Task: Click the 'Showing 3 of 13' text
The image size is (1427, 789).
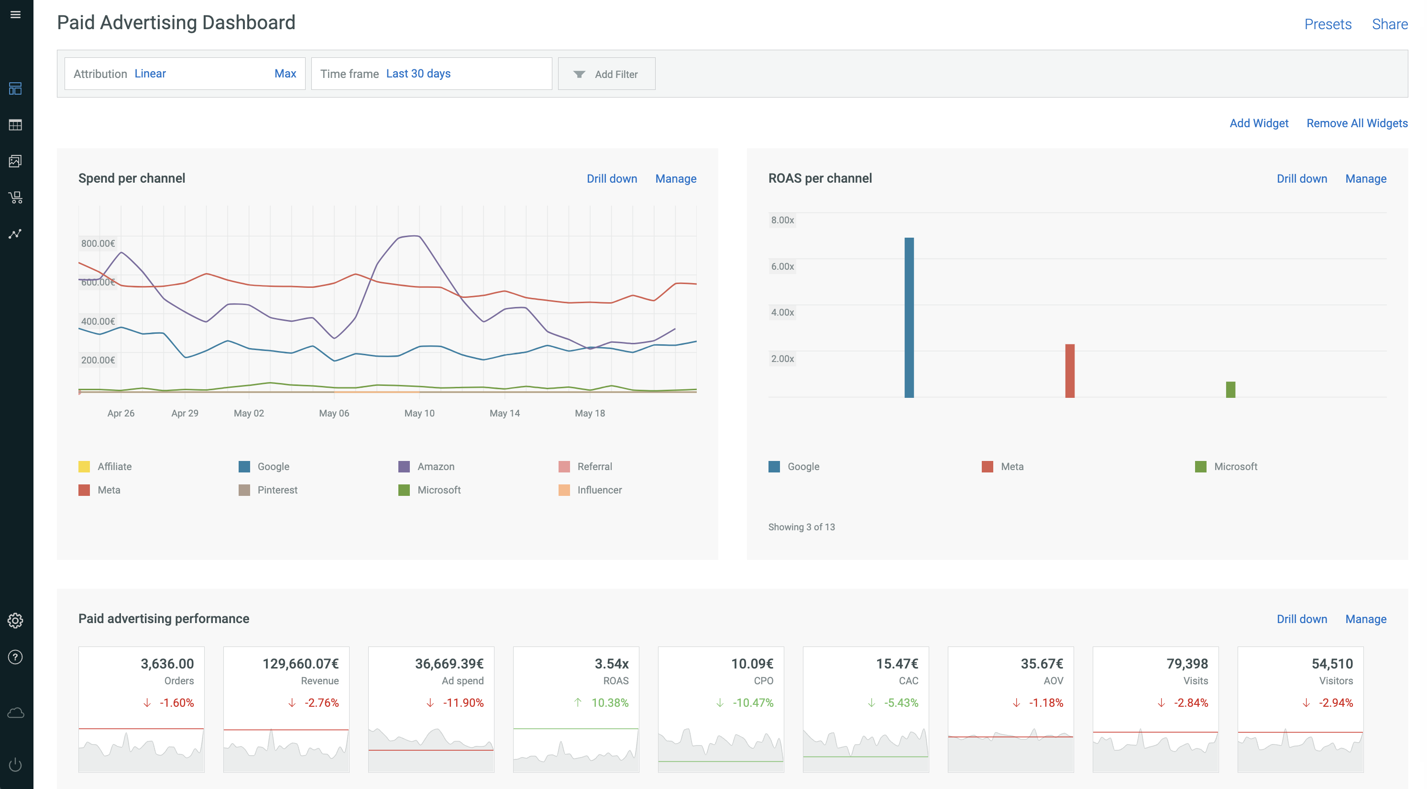Action: (x=801, y=527)
